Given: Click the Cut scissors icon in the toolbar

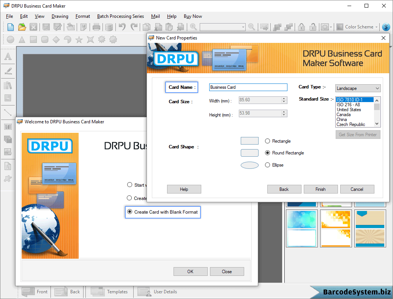Looking at the screenshot, I should click(x=158, y=27).
